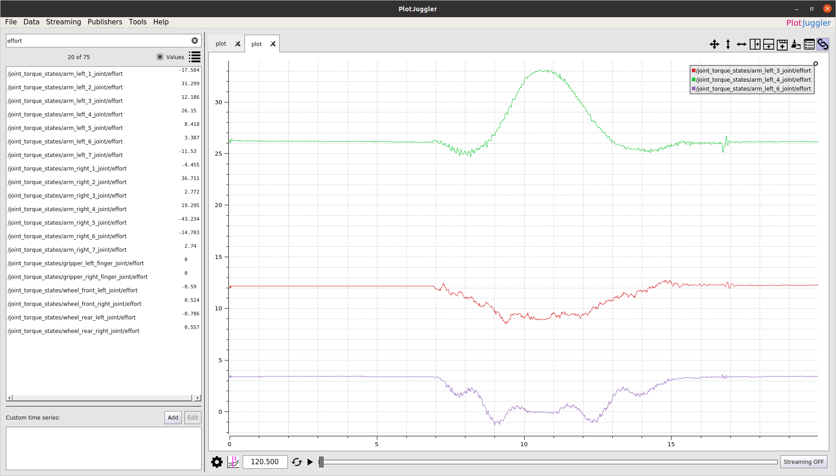This screenshot has width=836, height=476.
Task: Click the time slider handle
Action: click(x=321, y=462)
